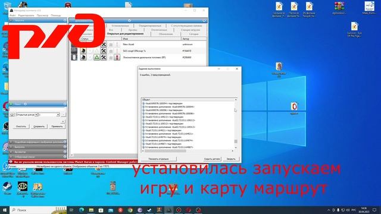Sort the list by the Имя column header

(151, 39)
